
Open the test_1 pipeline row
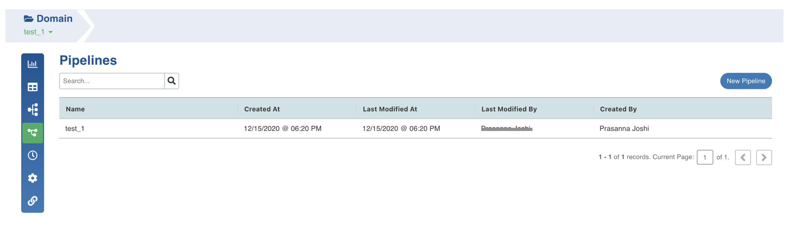click(75, 128)
